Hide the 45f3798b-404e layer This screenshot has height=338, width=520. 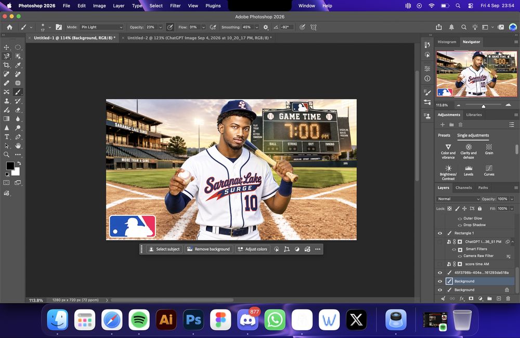[440, 272]
